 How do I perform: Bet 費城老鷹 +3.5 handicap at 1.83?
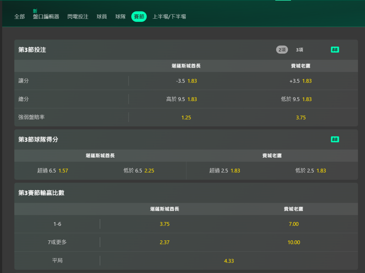pos(300,81)
